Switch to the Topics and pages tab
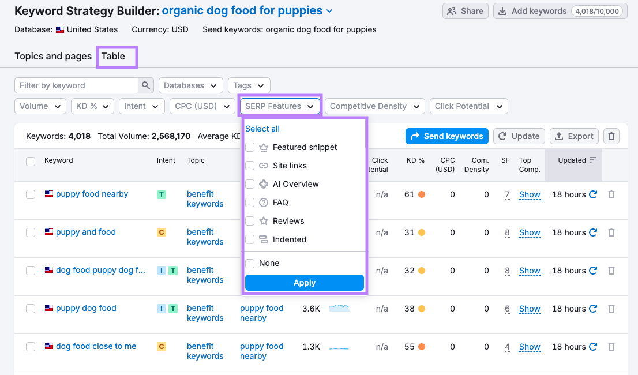The width and height of the screenshot is (638, 375). (x=53, y=57)
